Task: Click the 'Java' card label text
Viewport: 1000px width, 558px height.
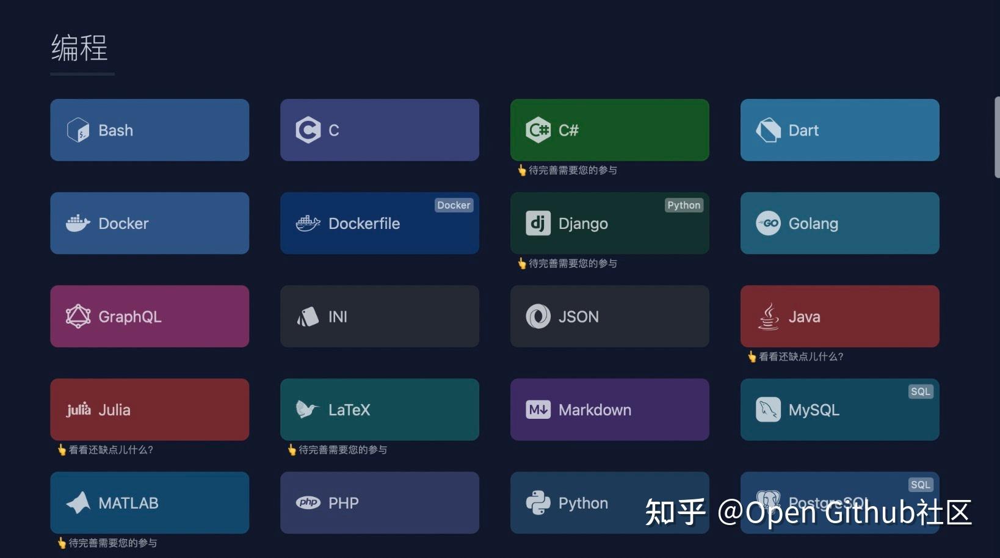Action: 804,316
